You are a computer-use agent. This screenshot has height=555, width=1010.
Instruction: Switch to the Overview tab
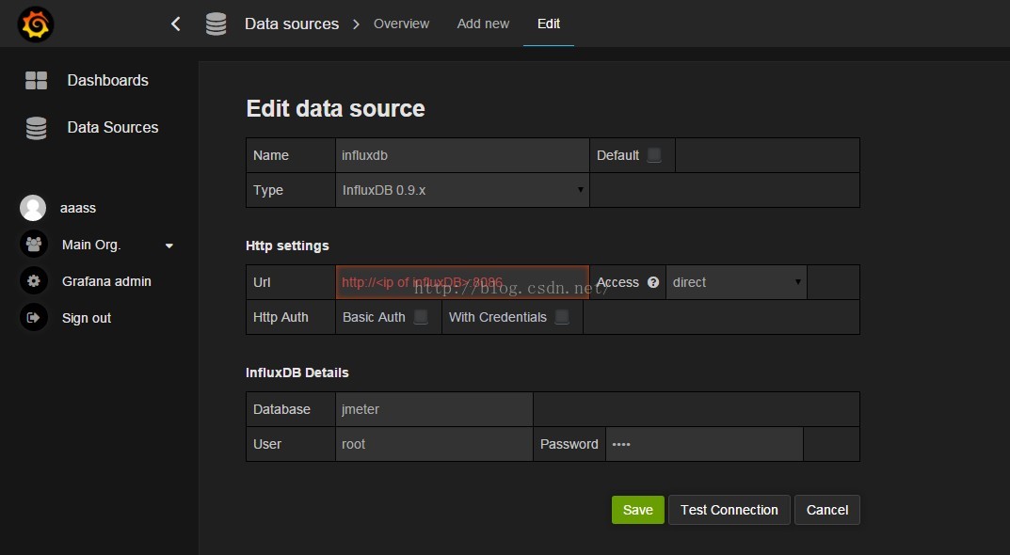pyautogui.click(x=401, y=24)
